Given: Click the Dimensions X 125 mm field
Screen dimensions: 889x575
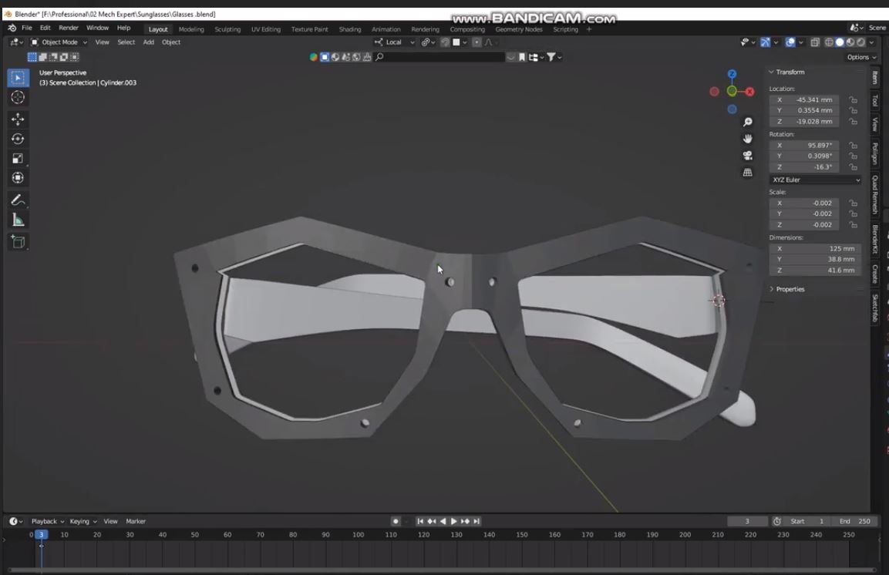Looking at the screenshot, I should point(815,249).
